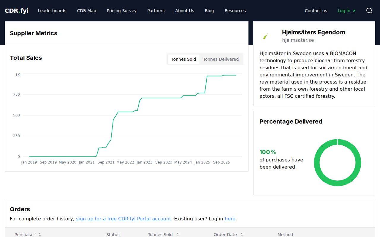Visit the Blog page
The width and height of the screenshot is (380, 237).
[x=209, y=11]
